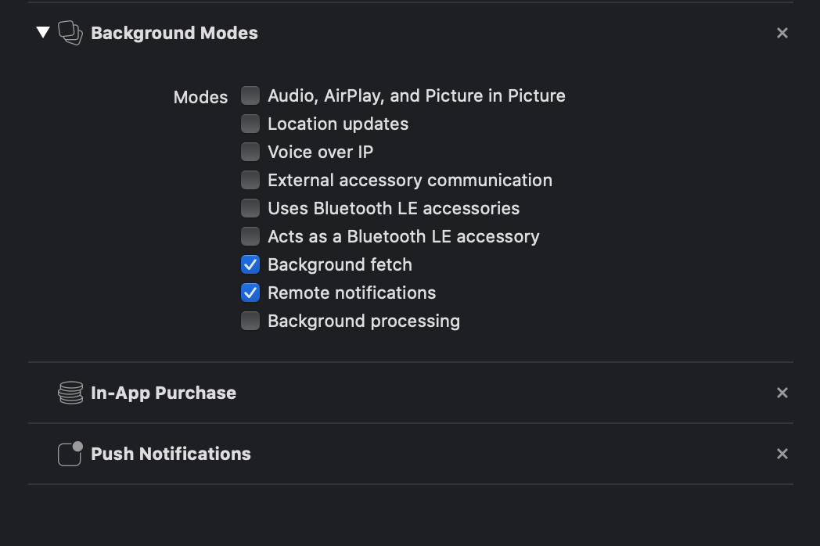Viewport: 820px width, 546px height.
Task: Click the Push Notifications badge icon
Action: click(70, 454)
